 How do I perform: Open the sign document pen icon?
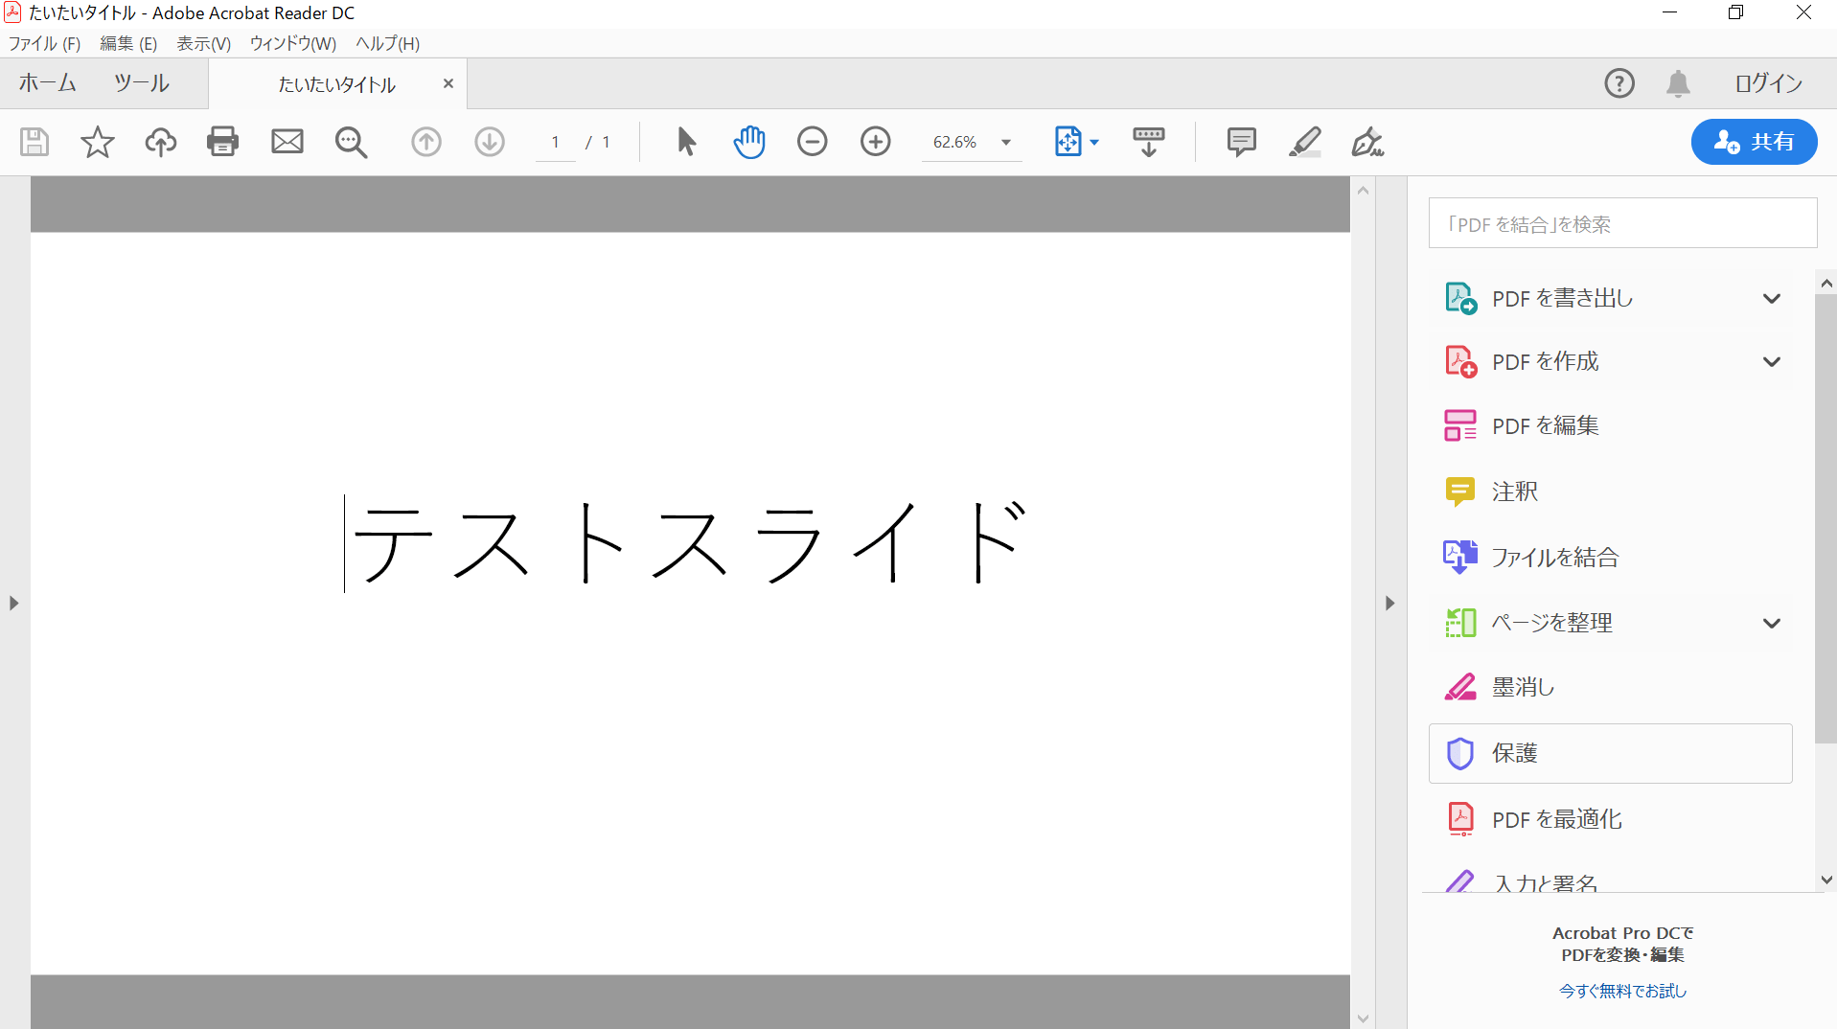pyautogui.click(x=1367, y=142)
